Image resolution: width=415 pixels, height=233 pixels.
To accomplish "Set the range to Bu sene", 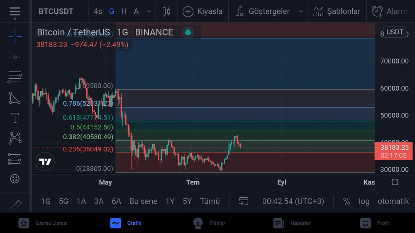I will click(143, 201).
